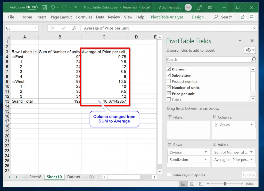264x191 pixels.
Task: Click the zoom slider handle
Action: [x=225, y=184]
